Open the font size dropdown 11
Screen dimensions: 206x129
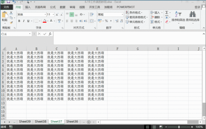pyautogui.click(x=53, y=15)
